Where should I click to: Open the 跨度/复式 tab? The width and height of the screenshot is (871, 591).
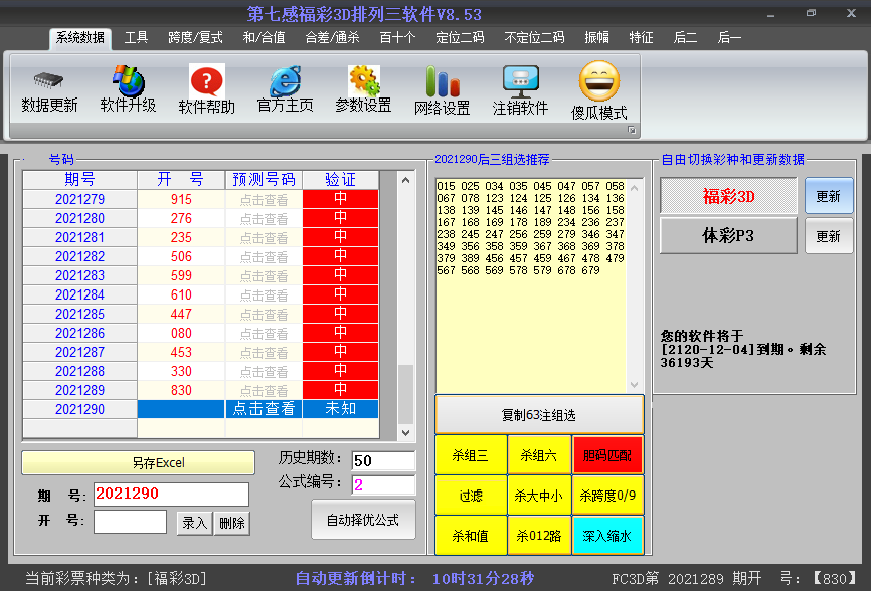pos(196,38)
